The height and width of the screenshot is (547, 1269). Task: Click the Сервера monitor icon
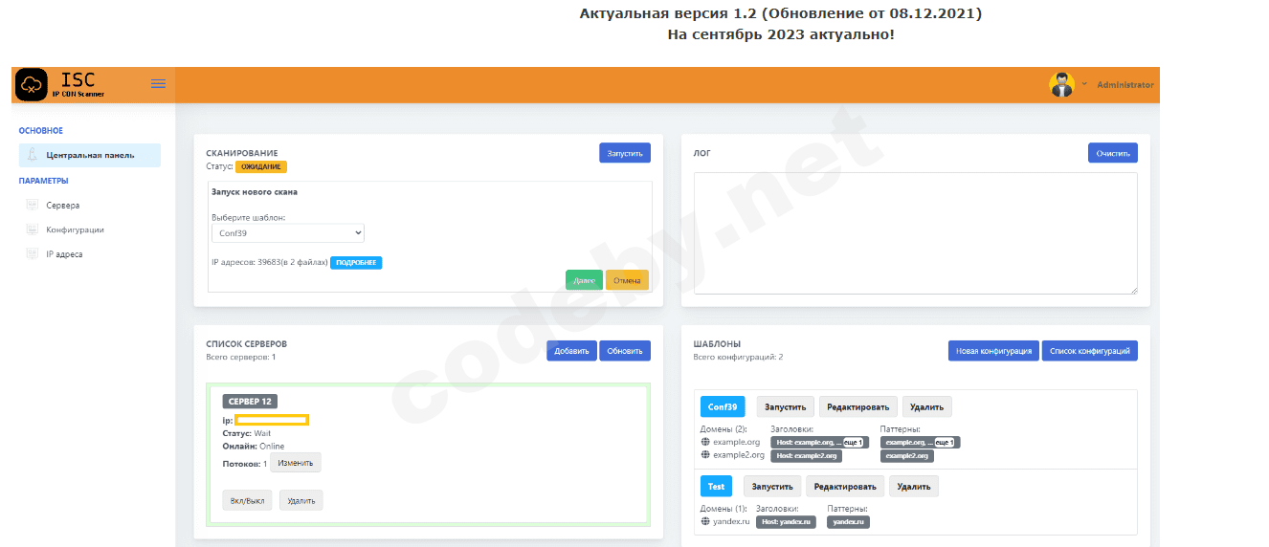click(32, 205)
